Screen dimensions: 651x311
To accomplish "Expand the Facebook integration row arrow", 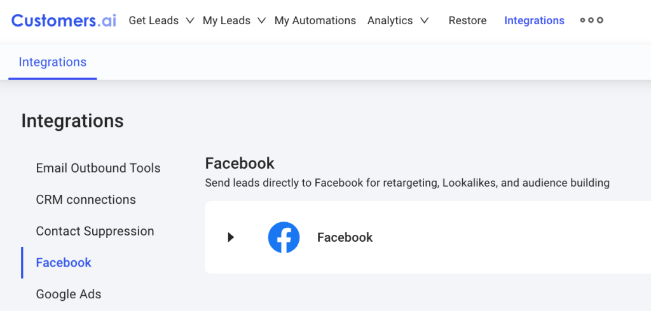I will pos(231,237).
